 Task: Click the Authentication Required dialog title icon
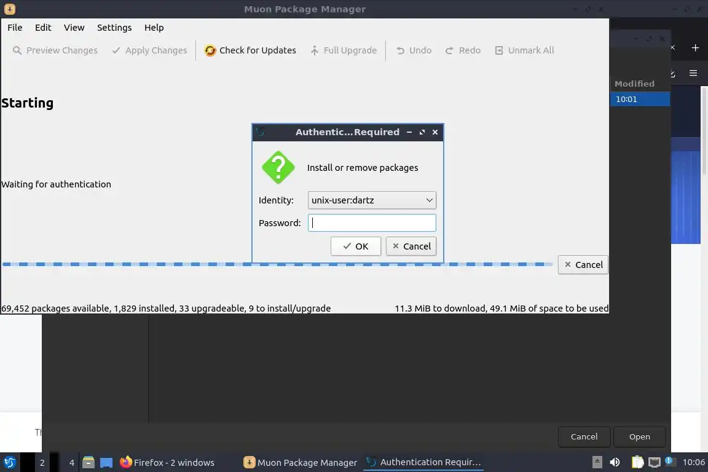tap(260, 132)
